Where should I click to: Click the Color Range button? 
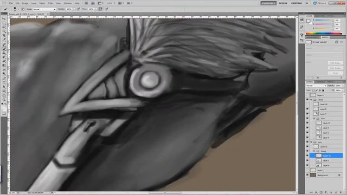(335, 68)
